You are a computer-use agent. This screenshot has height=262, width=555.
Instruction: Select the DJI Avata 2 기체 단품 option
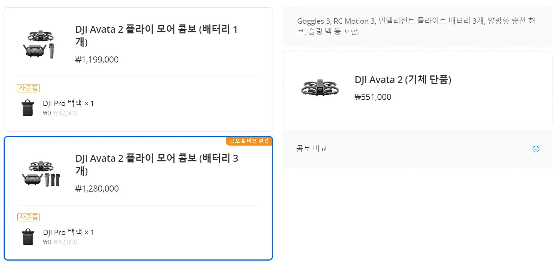point(418,88)
